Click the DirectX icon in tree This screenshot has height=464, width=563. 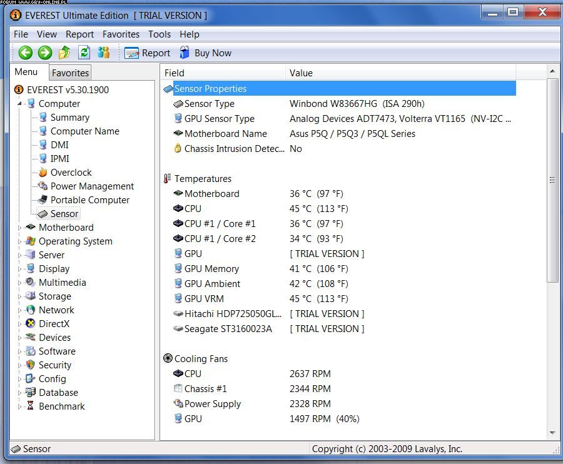31,323
